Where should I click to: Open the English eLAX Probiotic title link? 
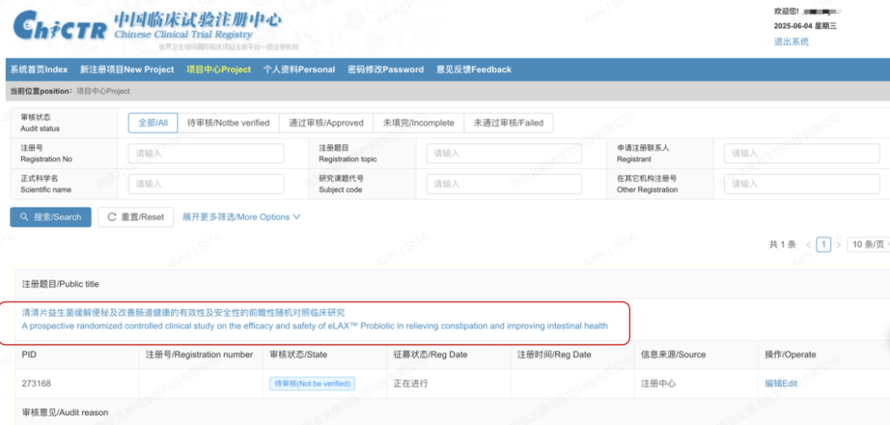[x=314, y=327]
